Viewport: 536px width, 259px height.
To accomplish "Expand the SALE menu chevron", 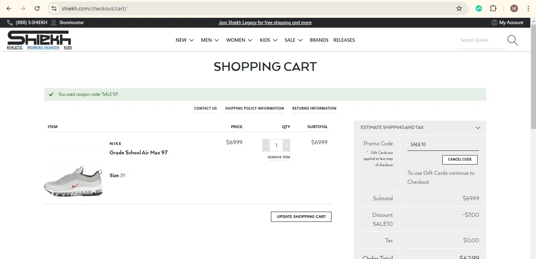I will [x=300, y=40].
